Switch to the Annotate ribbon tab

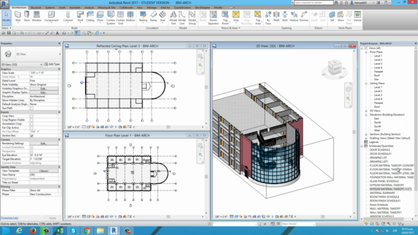pyautogui.click(x=75, y=7)
